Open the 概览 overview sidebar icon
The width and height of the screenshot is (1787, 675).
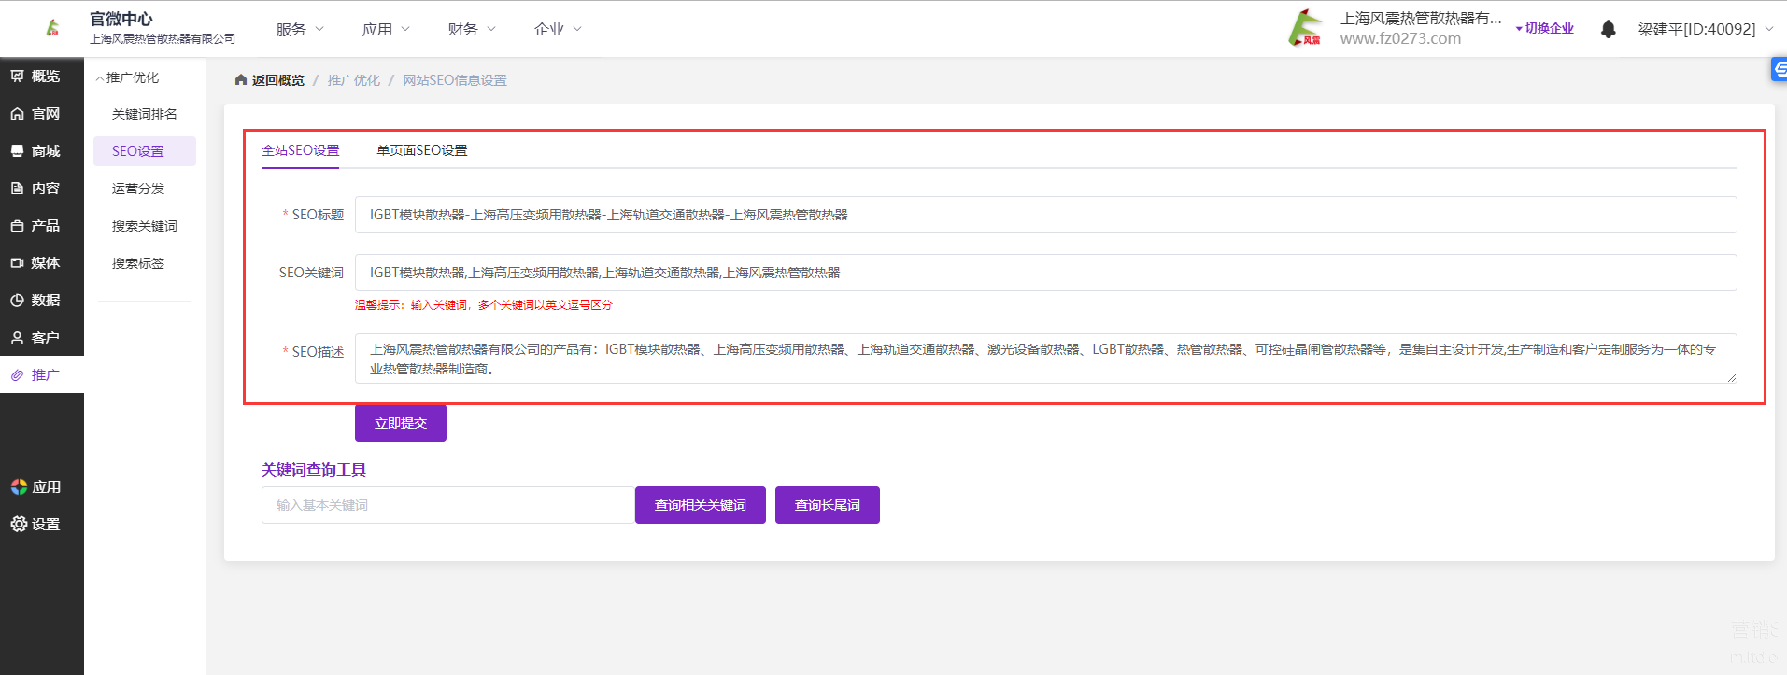click(18, 77)
